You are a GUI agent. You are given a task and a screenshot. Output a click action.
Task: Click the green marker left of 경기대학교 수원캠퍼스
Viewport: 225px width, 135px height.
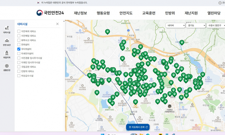click(203, 74)
